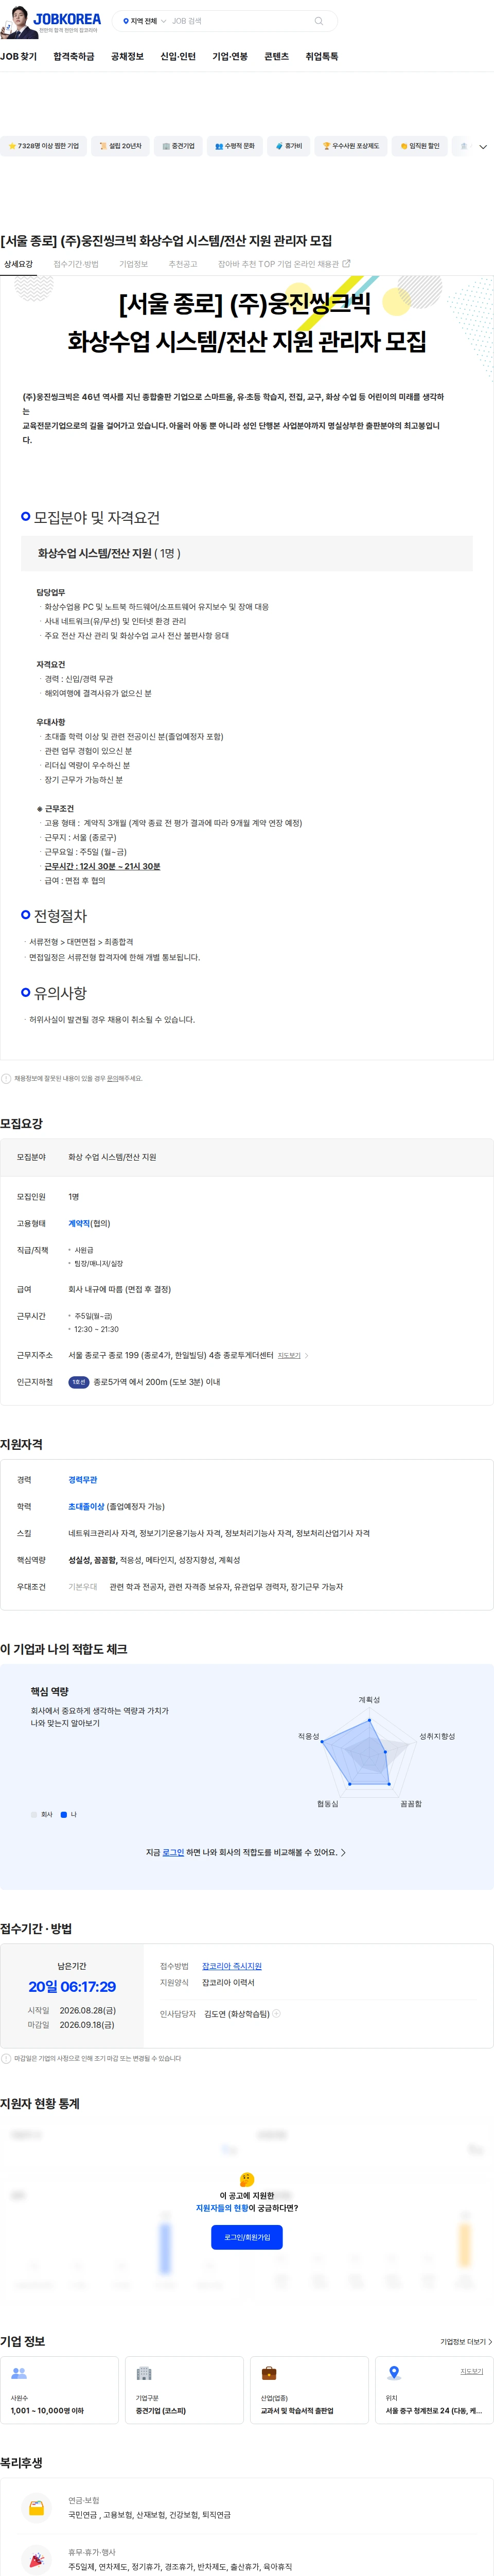Expand the company tag list chevron

pos(483,147)
